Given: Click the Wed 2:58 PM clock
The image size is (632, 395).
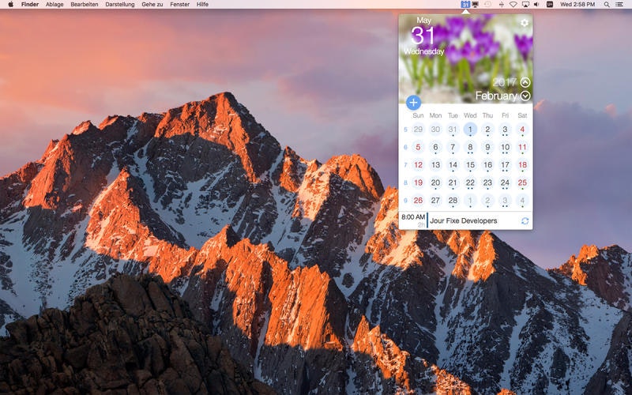Looking at the screenshot, I should click(577, 5).
